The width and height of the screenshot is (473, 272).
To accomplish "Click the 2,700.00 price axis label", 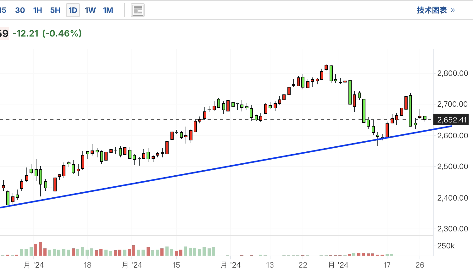I will [453, 104].
